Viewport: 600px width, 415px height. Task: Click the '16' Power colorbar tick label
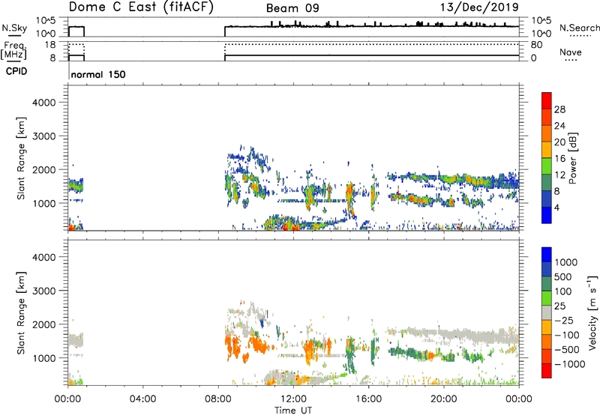pyautogui.click(x=559, y=159)
